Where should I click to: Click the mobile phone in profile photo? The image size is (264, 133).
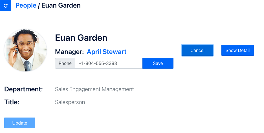pos(16,51)
